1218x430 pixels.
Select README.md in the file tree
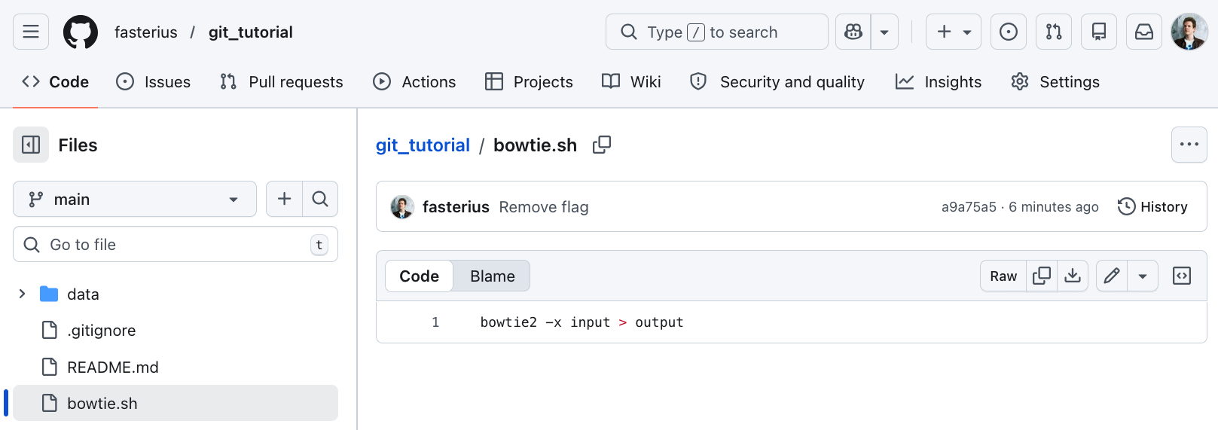112,367
